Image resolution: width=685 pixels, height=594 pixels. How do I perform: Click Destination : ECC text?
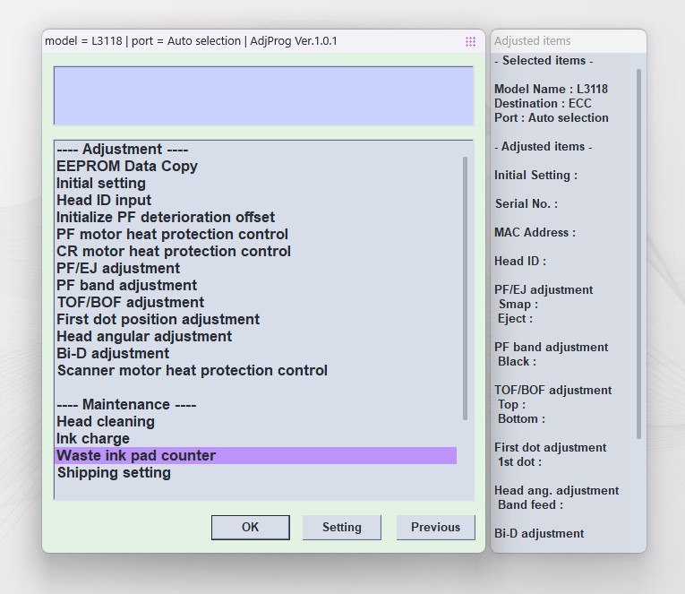[x=543, y=104]
